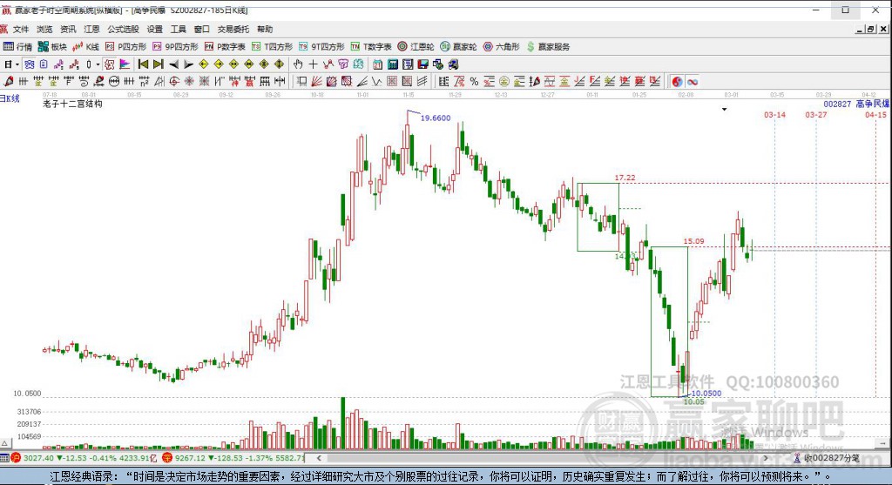892x485 pixels.
Task: Open the P四方形 tool
Action: click(125, 47)
